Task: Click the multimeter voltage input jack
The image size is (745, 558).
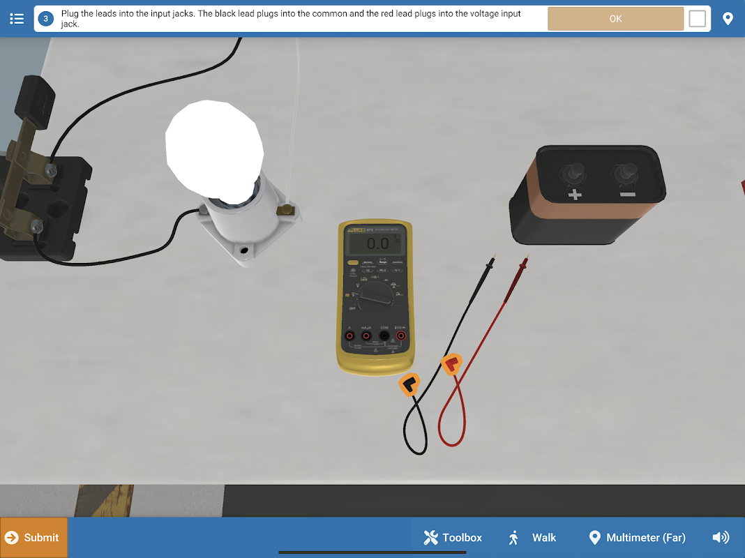Action: [x=401, y=335]
